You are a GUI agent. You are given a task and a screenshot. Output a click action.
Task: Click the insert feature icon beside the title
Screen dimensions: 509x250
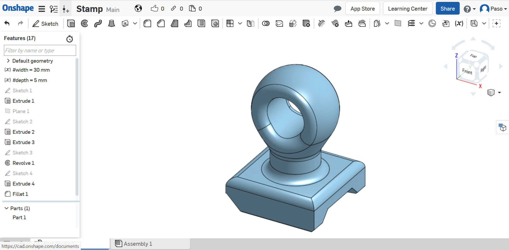pyautogui.click(x=66, y=10)
